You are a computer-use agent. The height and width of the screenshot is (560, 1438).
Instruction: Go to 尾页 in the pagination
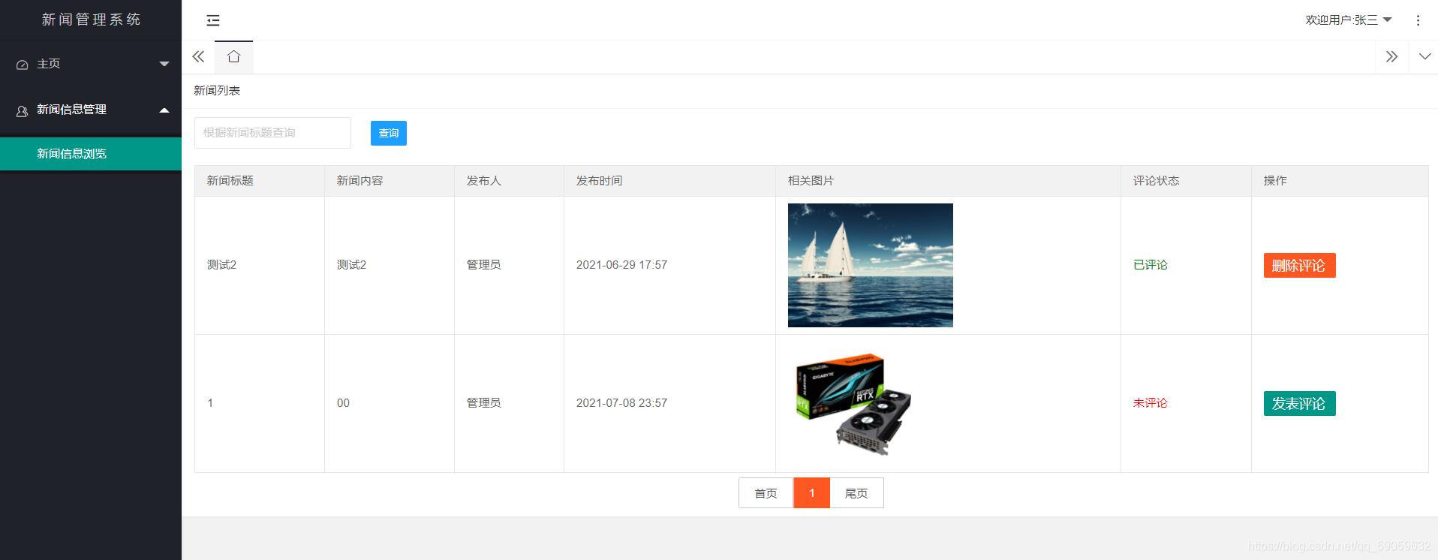[856, 493]
